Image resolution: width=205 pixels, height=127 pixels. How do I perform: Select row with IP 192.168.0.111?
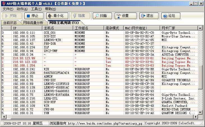[x=100, y=33]
